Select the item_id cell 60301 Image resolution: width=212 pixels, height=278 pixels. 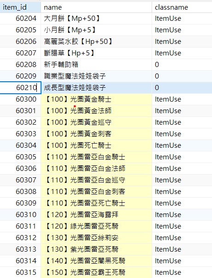pyautogui.click(x=20, y=111)
